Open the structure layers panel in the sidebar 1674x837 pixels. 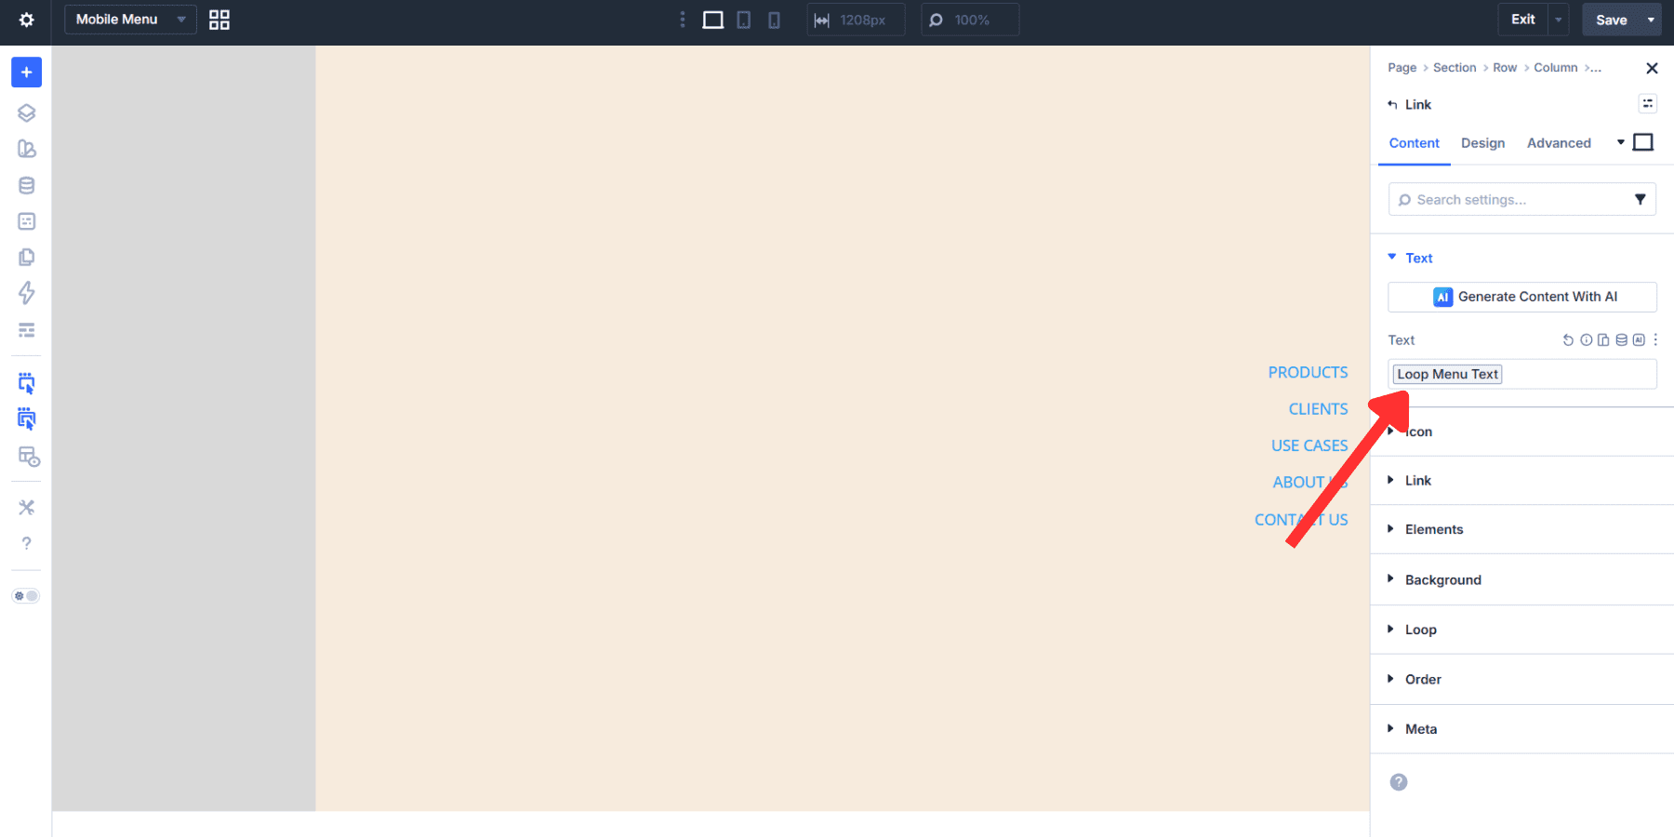coord(26,112)
